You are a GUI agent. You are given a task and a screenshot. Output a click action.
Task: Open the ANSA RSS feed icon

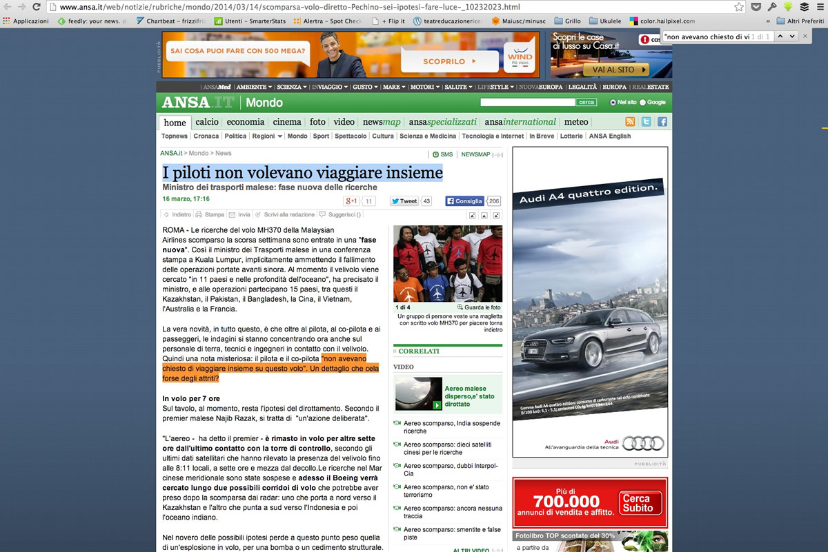coord(630,122)
